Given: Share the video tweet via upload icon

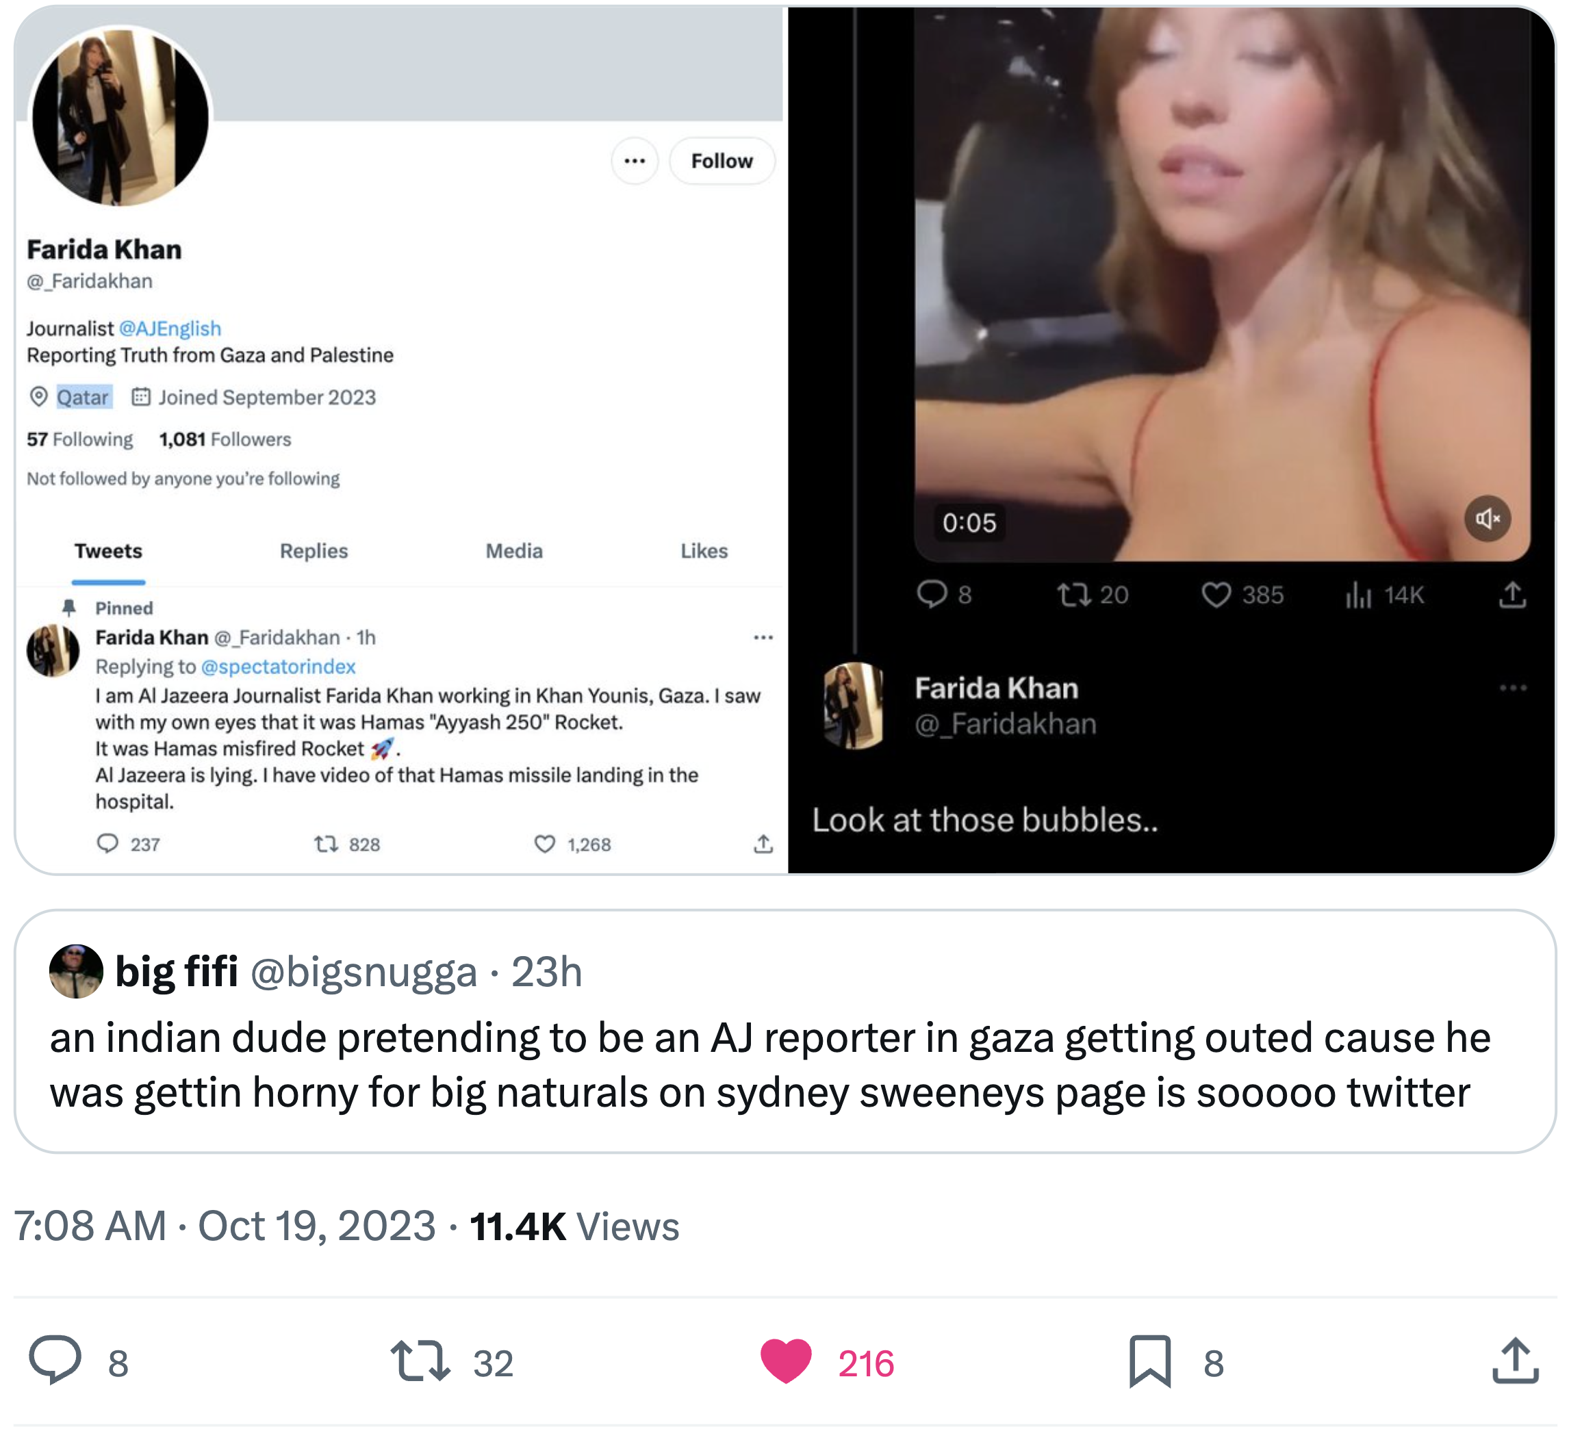Looking at the screenshot, I should (1512, 595).
